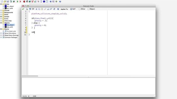This screenshot has height=99, width=177.
Task: Collapse the Rooms folder
Action: coord(1,29)
